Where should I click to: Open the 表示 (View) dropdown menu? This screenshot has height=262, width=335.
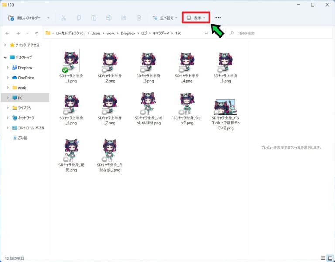click(195, 18)
